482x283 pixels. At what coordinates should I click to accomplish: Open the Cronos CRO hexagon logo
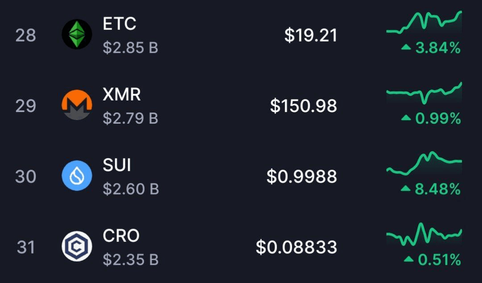[77, 246]
